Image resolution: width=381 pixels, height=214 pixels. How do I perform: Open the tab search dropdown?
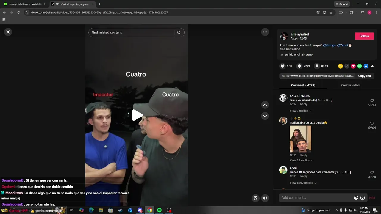tap(352, 12)
